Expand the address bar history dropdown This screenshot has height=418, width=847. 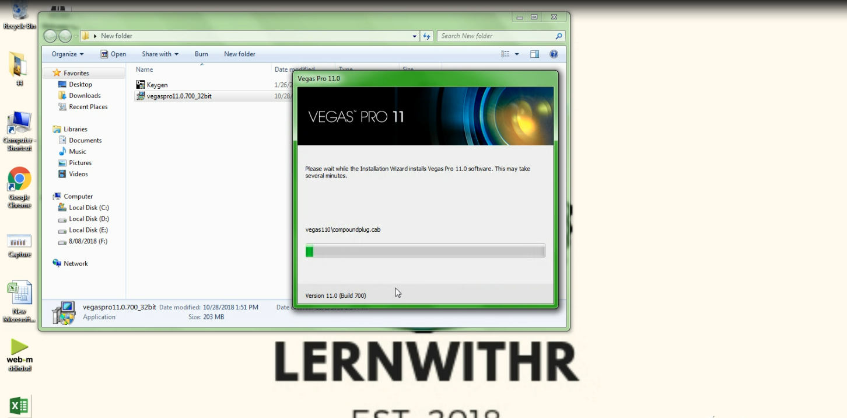[x=415, y=36]
